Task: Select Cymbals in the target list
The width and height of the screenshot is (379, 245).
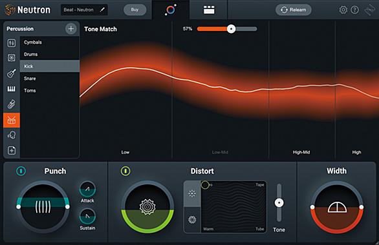Action: 50,43
